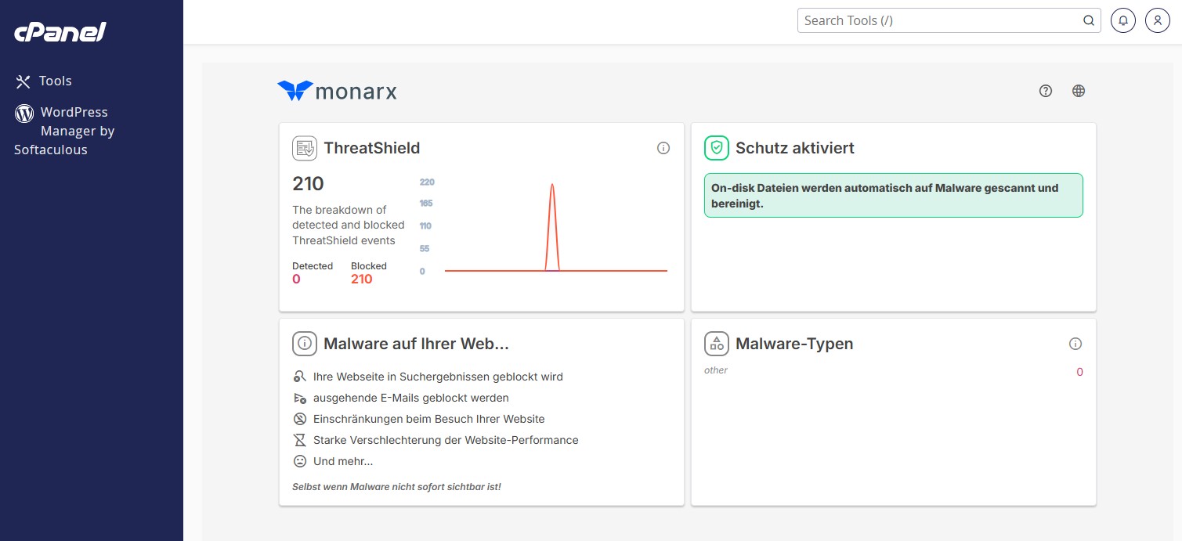Click the Blocked count showing 210
This screenshot has height=541, width=1182.
[x=362, y=279]
